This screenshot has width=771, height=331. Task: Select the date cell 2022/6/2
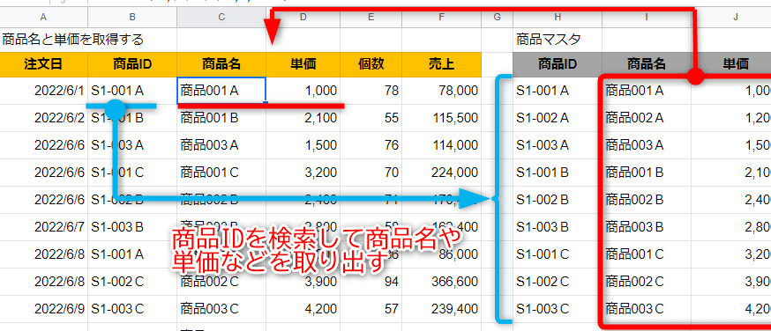coord(44,118)
